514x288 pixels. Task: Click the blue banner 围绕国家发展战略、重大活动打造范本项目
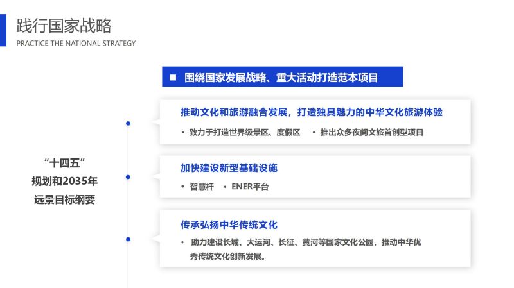coord(283,76)
